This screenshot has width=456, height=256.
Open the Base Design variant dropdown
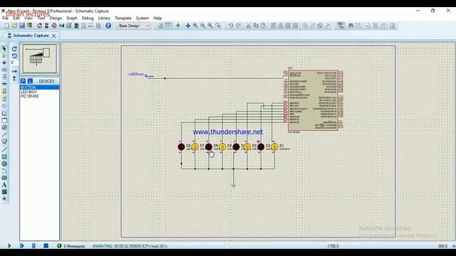click(x=134, y=26)
